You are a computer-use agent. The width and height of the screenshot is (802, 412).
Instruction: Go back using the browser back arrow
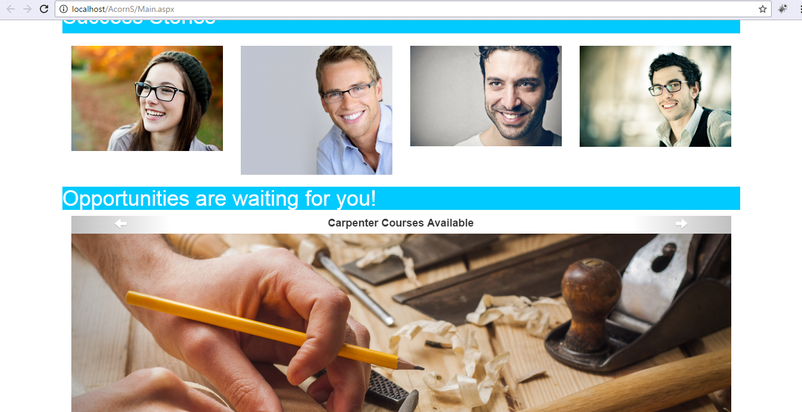(x=10, y=9)
